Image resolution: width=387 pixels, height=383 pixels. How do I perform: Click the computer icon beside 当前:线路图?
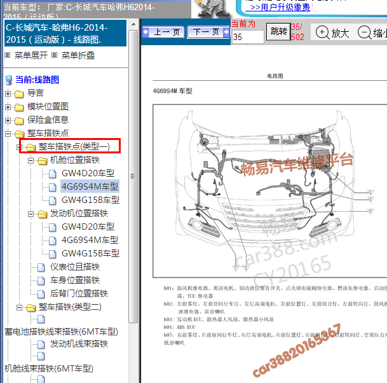tap(9, 80)
